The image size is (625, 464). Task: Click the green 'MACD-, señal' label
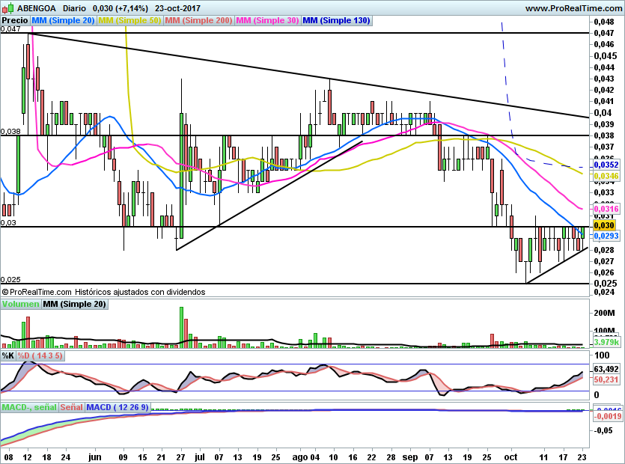click(28, 407)
